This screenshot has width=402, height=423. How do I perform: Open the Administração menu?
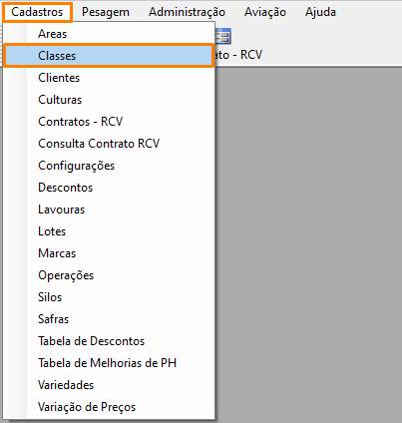(x=187, y=12)
